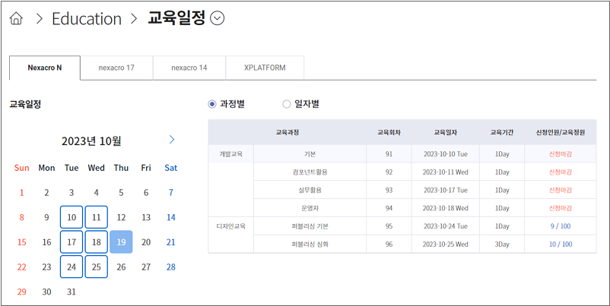The image size is (610, 306).
Task: Open the nexacro 17 tab
Action: (116, 68)
